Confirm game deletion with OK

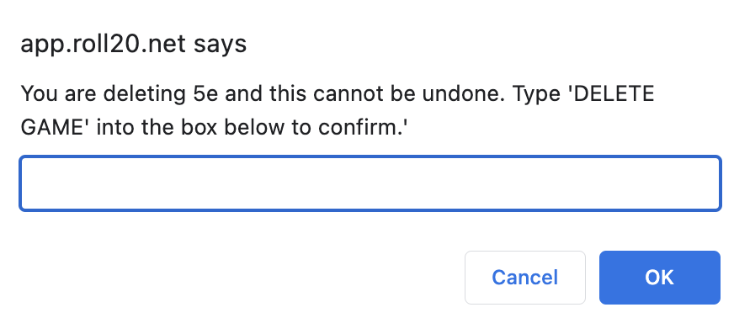click(660, 278)
